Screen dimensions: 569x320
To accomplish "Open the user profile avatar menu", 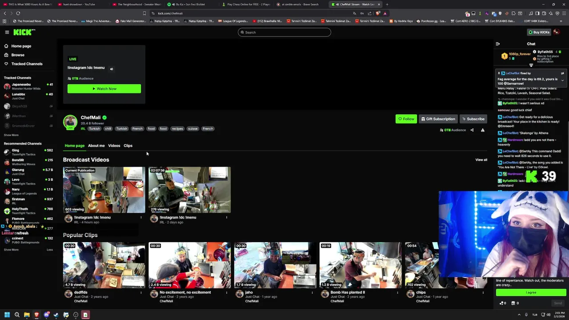I will point(557,32).
